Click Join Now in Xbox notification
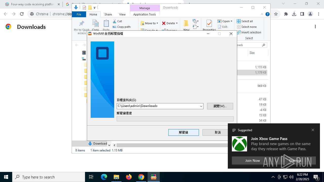This screenshot has height=182, width=324. click(x=252, y=161)
